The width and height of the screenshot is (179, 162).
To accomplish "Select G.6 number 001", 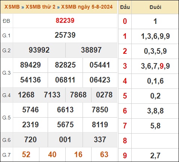I will [x=65, y=140].
